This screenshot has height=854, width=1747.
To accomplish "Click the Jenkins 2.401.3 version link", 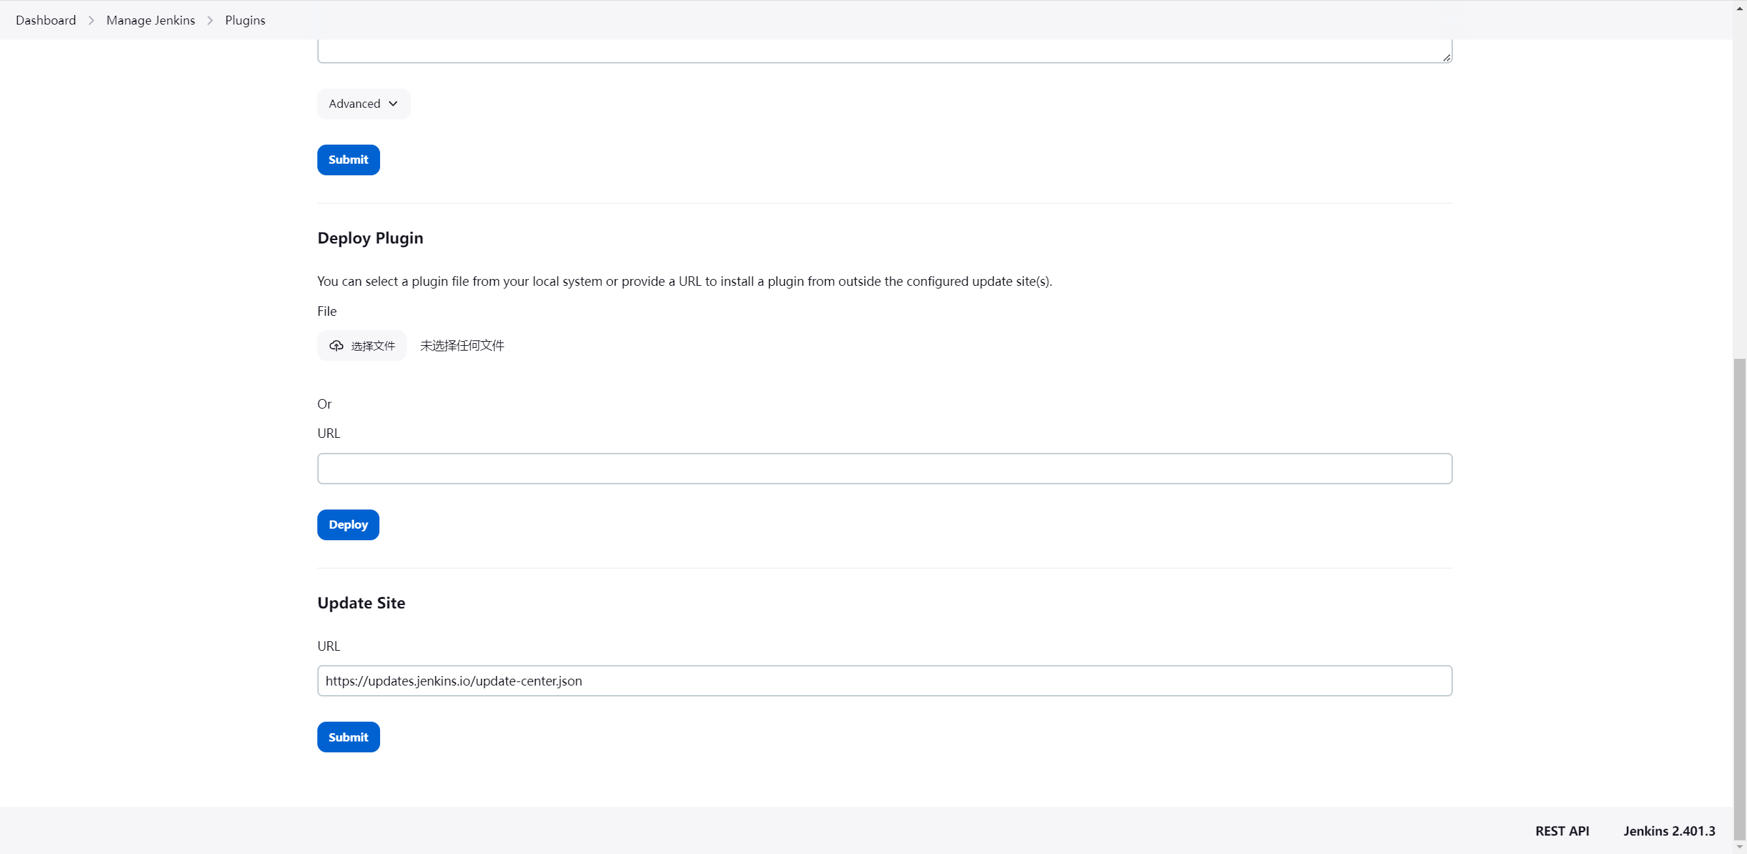I will click(x=1669, y=831).
